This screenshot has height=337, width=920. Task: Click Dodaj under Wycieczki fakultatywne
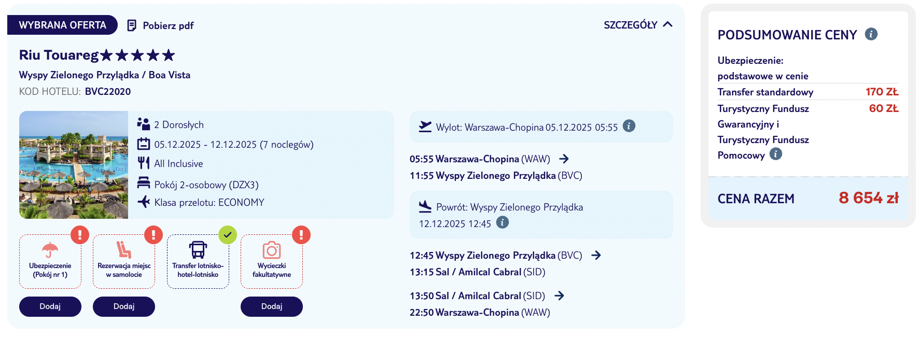click(271, 306)
